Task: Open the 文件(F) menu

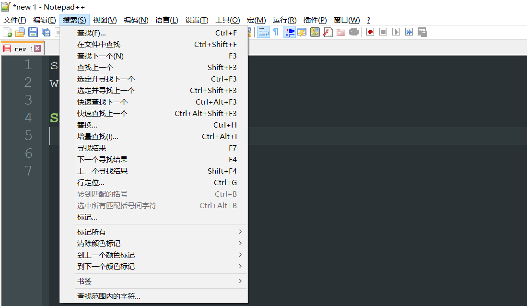Action: pyautogui.click(x=15, y=20)
